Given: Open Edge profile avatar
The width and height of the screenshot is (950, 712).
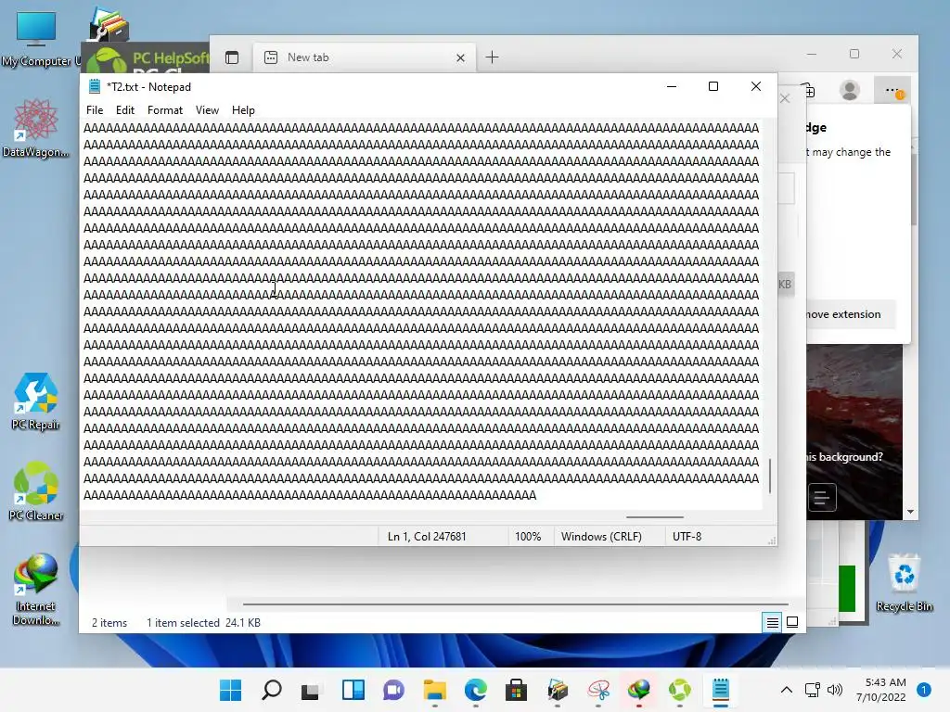Looking at the screenshot, I should (x=850, y=90).
